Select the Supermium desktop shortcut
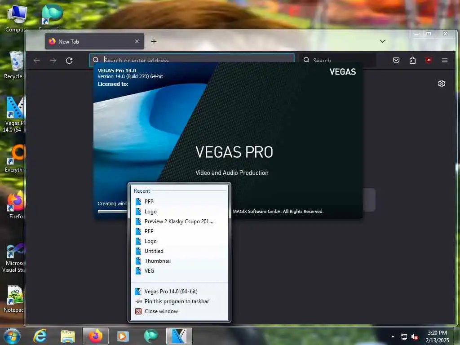 [52, 17]
